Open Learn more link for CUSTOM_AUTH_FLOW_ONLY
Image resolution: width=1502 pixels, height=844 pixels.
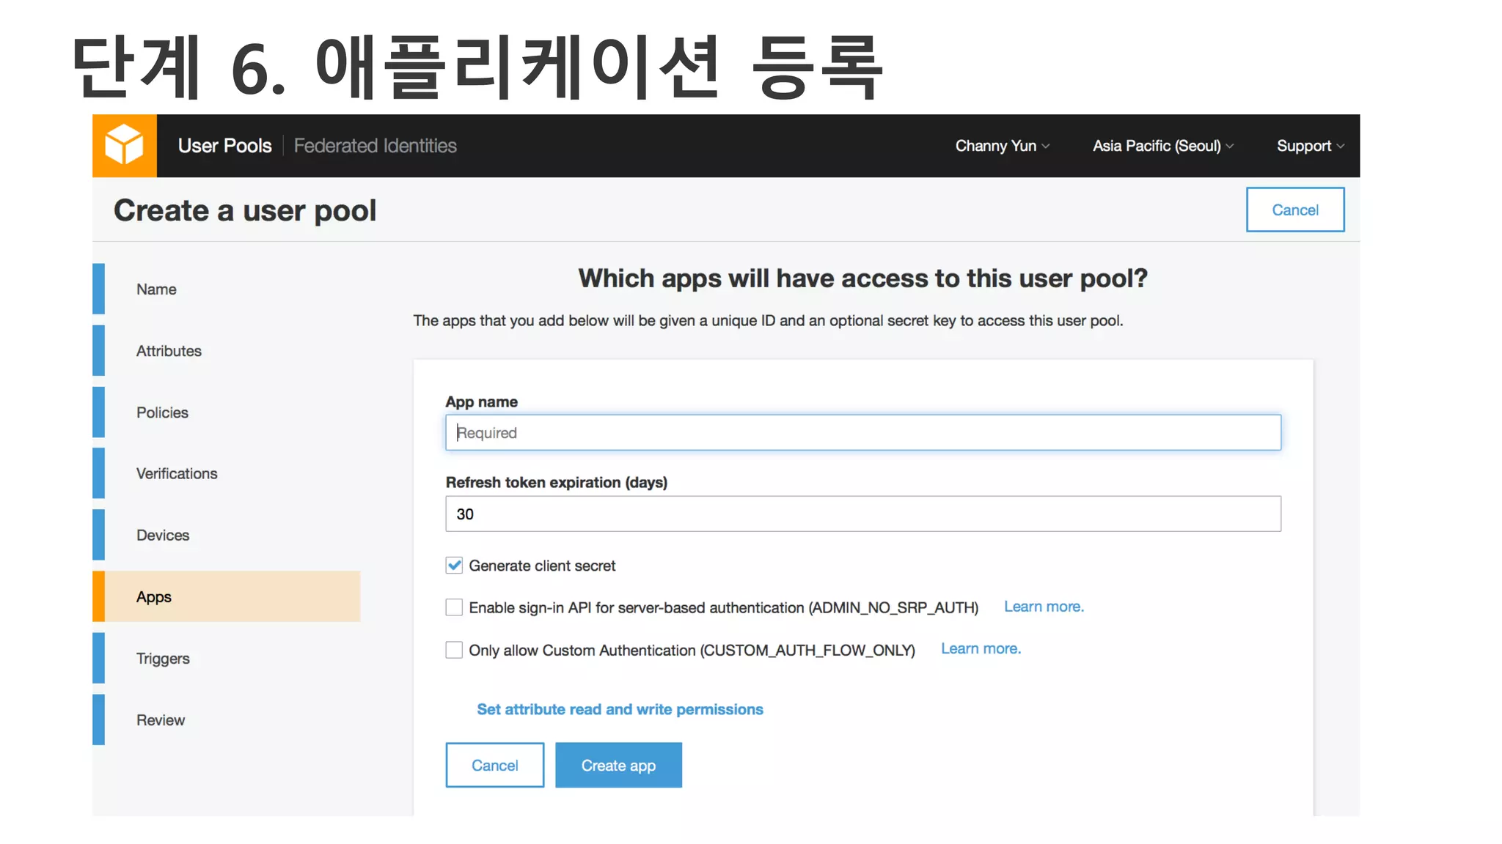981,648
